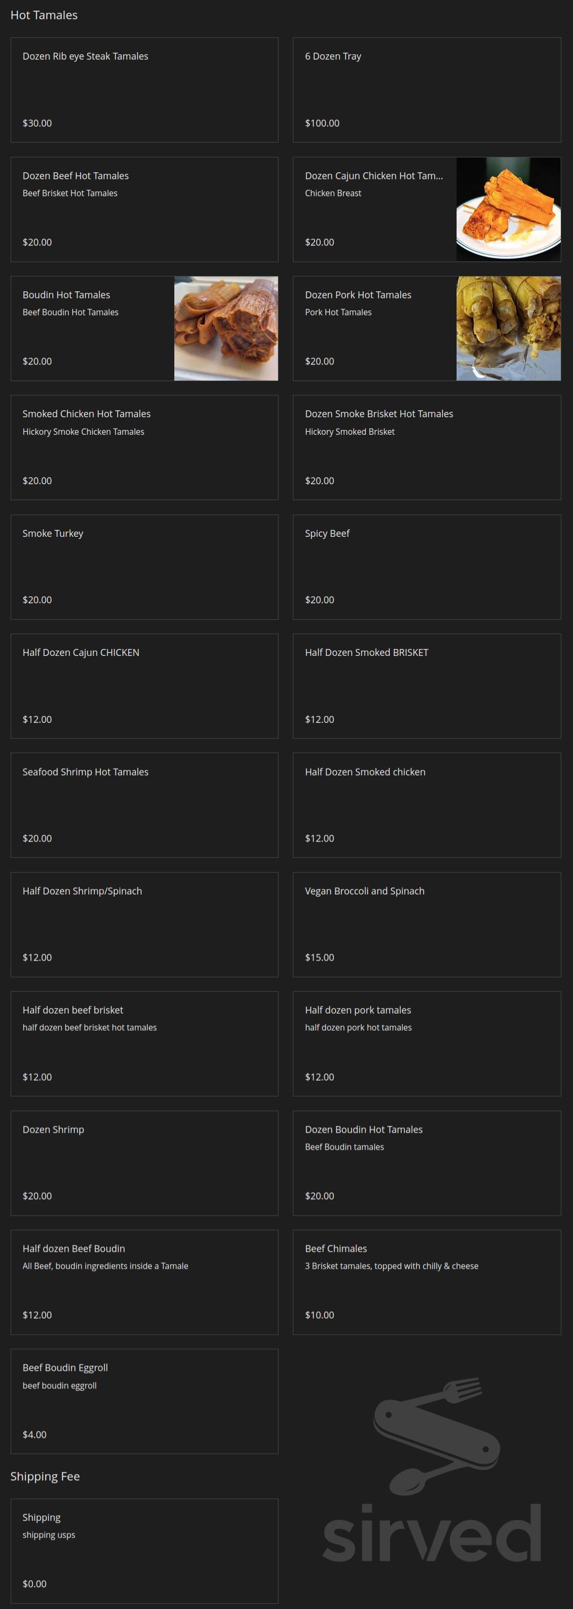Open the Boudin Hot Tamales photo
Viewport: 573px width, 1609px height.
pyautogui.click(x=225, y=328)
